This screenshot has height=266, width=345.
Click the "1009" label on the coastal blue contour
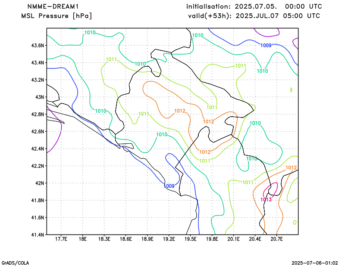coord(169,186)
